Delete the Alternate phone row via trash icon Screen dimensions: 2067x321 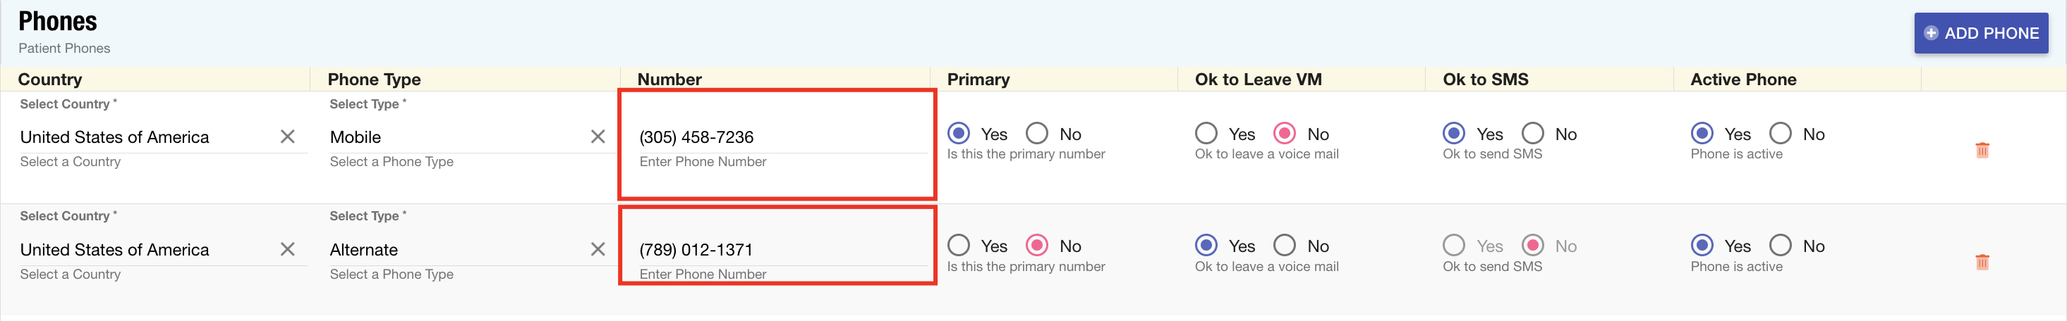[1981, 262]
